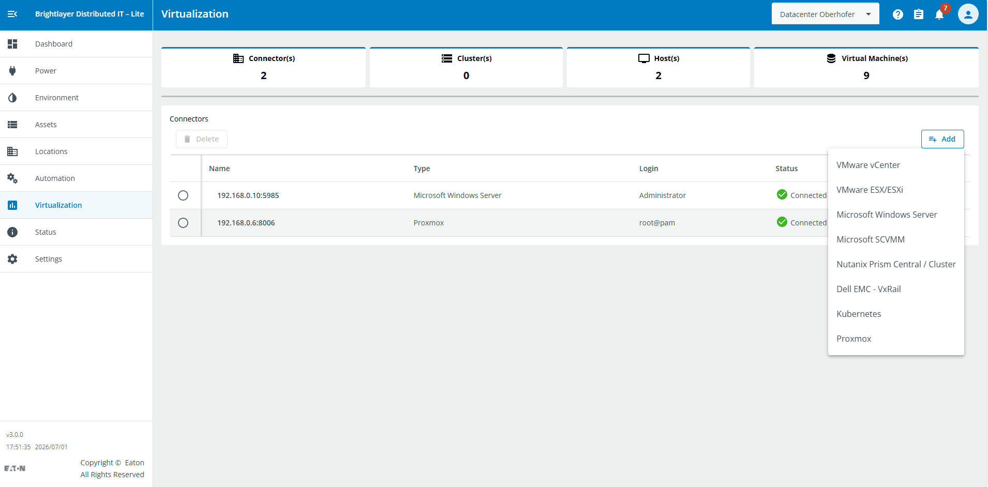Click the Virtual Machine(s) stack icon
The height and width of the screenshot is (487, 988).
click(831, 58)
